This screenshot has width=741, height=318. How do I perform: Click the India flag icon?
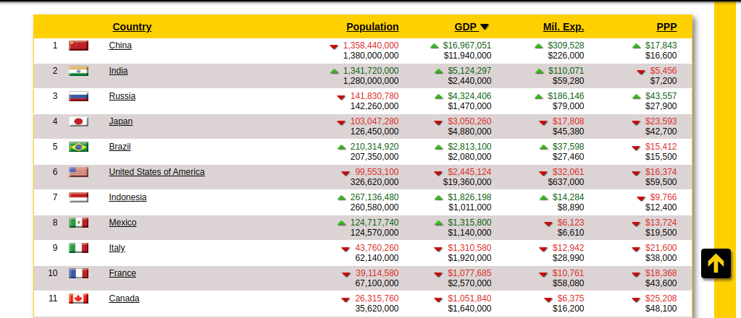[x=78, y=71]
